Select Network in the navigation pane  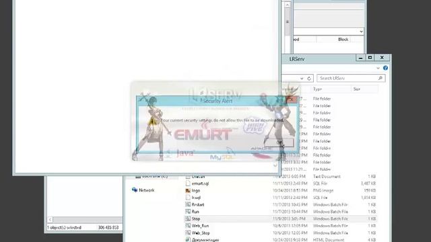click(x=147, y=190)
